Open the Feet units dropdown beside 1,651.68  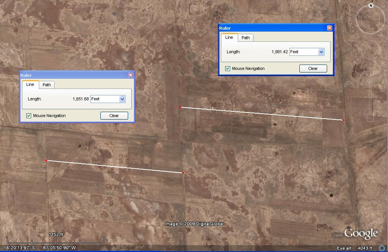coord(122,99)
